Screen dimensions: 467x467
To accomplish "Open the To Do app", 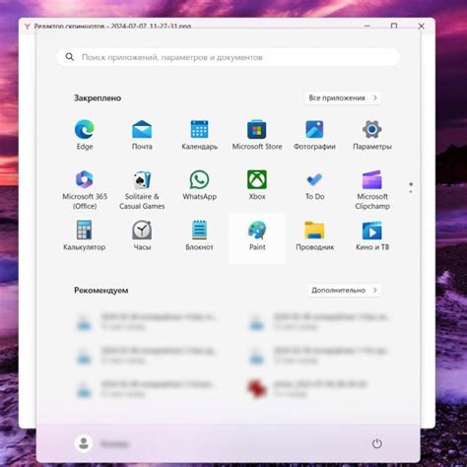I will pos(314,185).
